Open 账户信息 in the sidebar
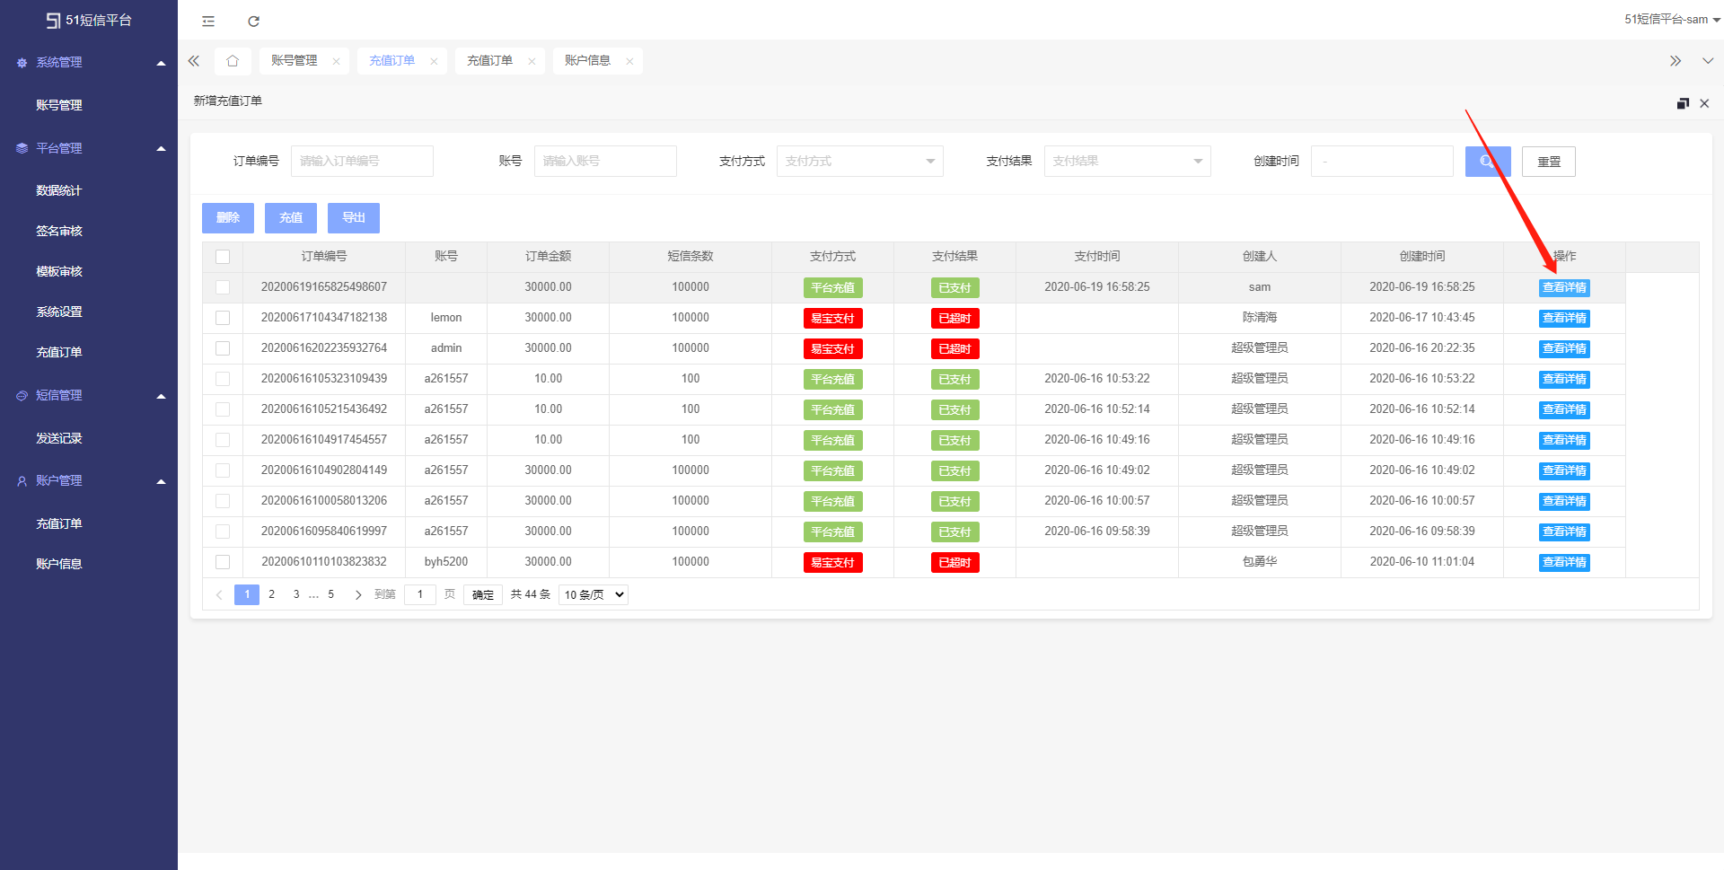Image resolution: width=1724 pixels, height=870 pixels. tap(59, 564)
